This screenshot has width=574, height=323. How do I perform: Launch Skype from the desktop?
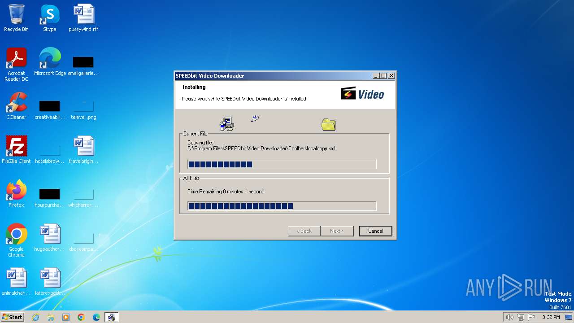[x=49, y=18]
